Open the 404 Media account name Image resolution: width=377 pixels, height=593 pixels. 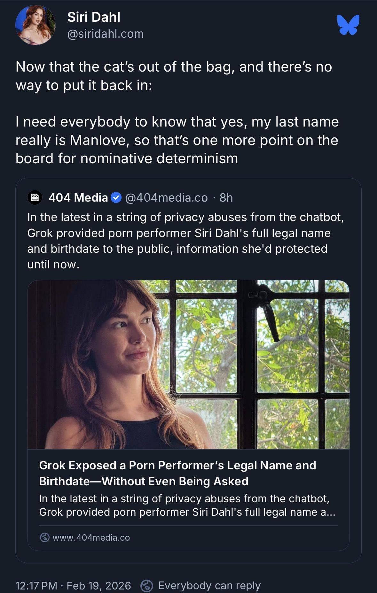[x=78, y=198]
